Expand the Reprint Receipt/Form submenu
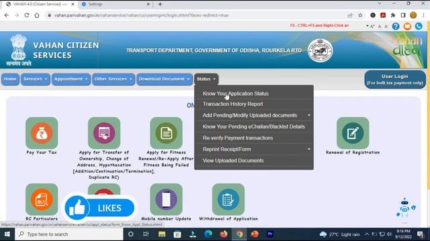Screen dimensions: 430x241 tap(254, 149)
